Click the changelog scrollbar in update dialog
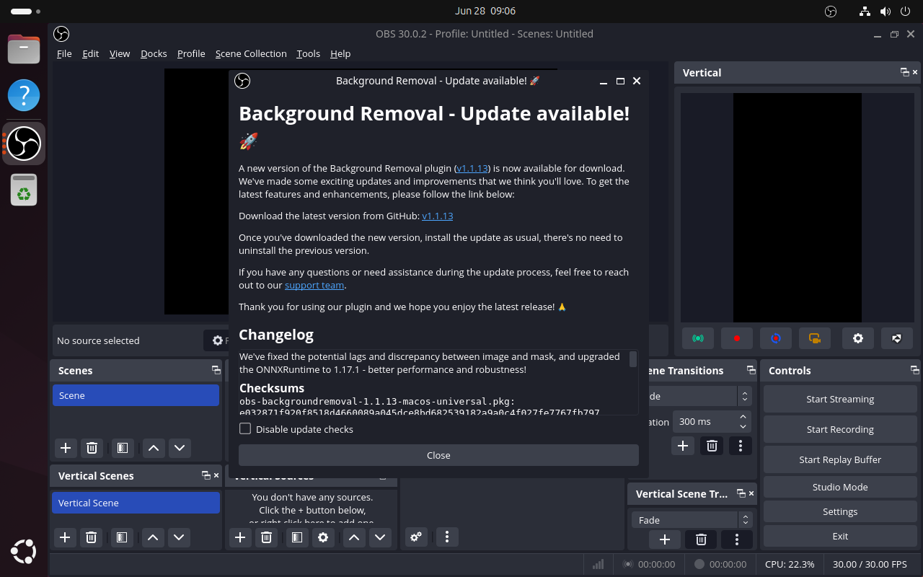This screenshot has height=577, width=923. click(x=633, y=359)
